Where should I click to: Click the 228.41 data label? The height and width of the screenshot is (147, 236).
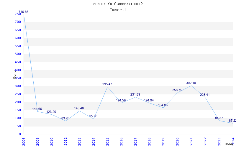tap(205, 95)
